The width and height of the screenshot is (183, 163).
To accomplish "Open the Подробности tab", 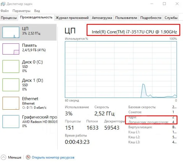I will [x=151, y=18].
